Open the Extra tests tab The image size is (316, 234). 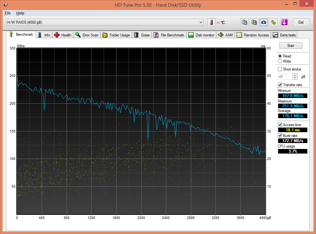coord(284,35)
